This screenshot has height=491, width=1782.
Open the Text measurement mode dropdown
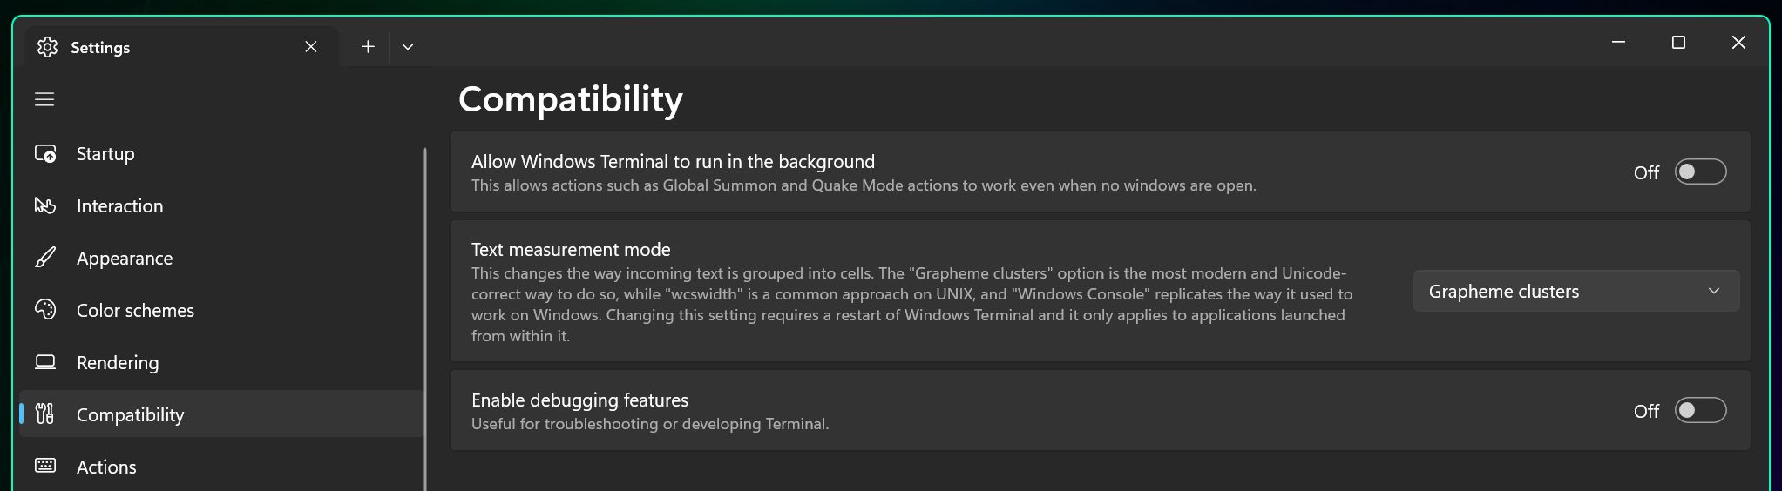1575,292
